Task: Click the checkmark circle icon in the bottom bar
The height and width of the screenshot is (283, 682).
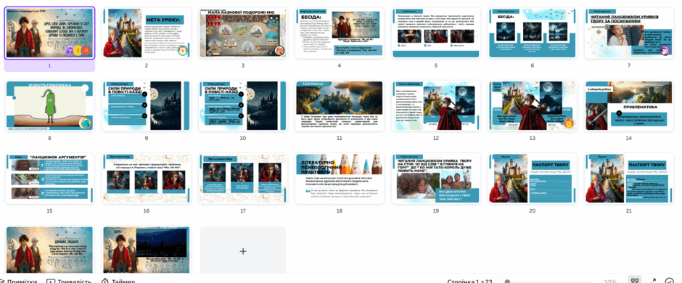Action: tap(670, 281)
